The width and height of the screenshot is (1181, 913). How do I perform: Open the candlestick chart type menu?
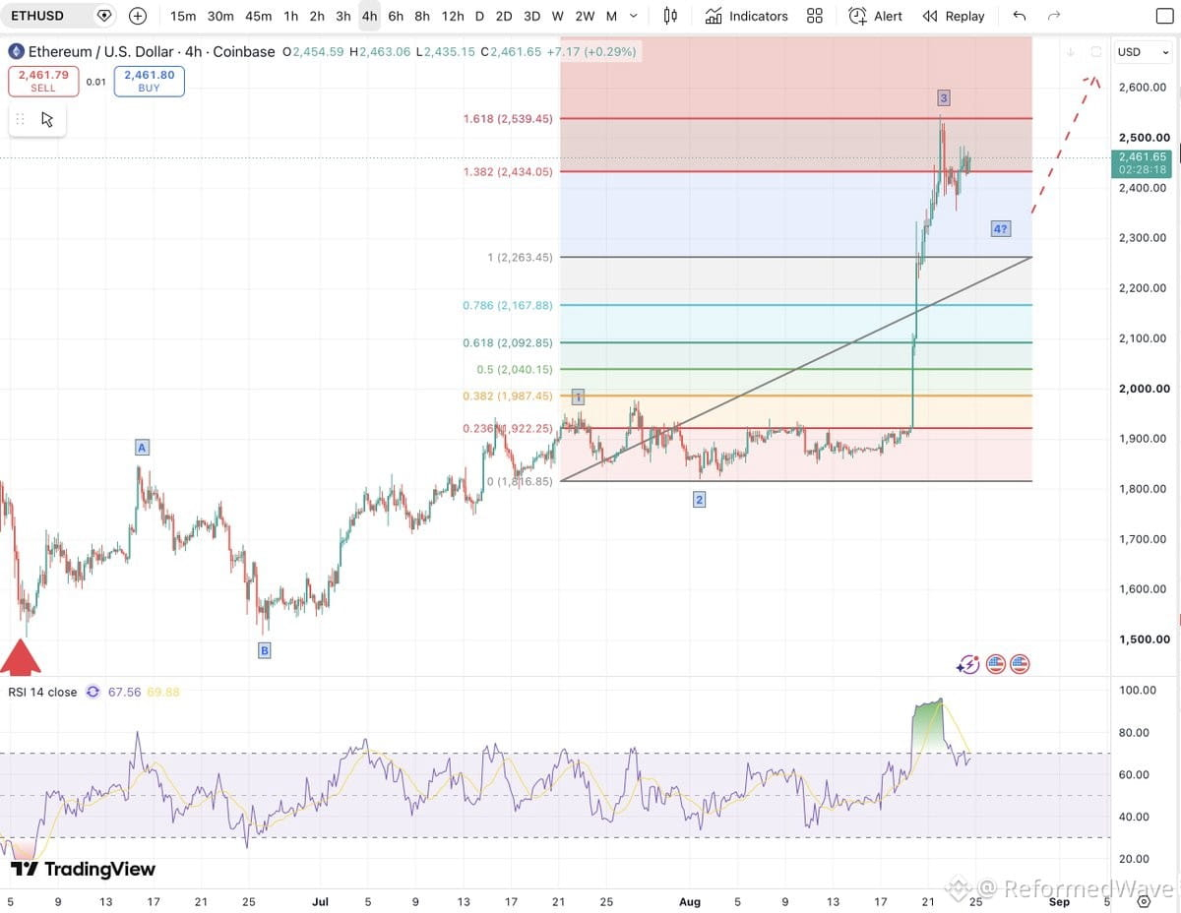[x=670, y=16]
